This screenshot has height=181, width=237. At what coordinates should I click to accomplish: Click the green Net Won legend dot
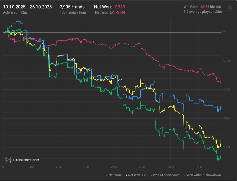click(107, 175)
